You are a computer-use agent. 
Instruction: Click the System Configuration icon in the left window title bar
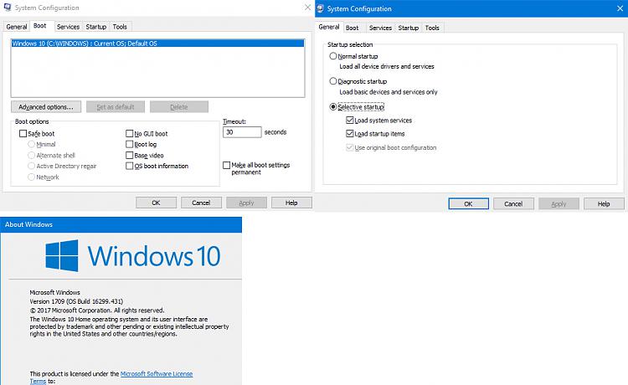8,8
